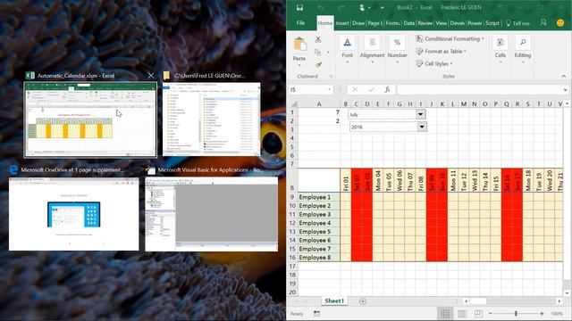
Task: Open Cell Styles dropdown
Action: click(434, 63)
